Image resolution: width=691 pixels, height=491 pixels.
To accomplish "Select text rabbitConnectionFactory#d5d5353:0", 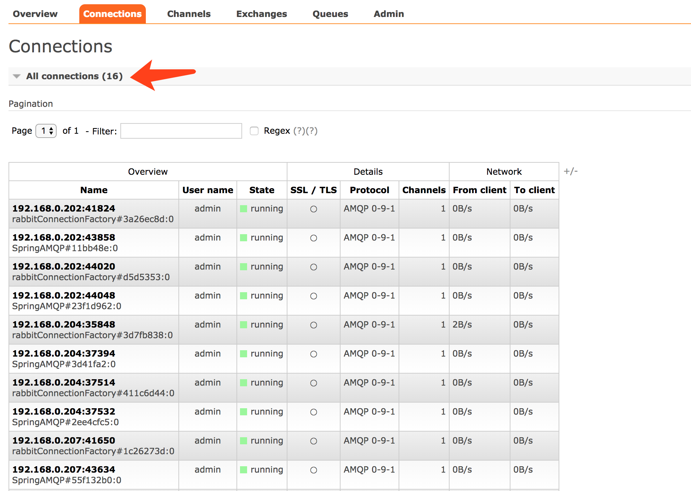I will coord(91,277).
